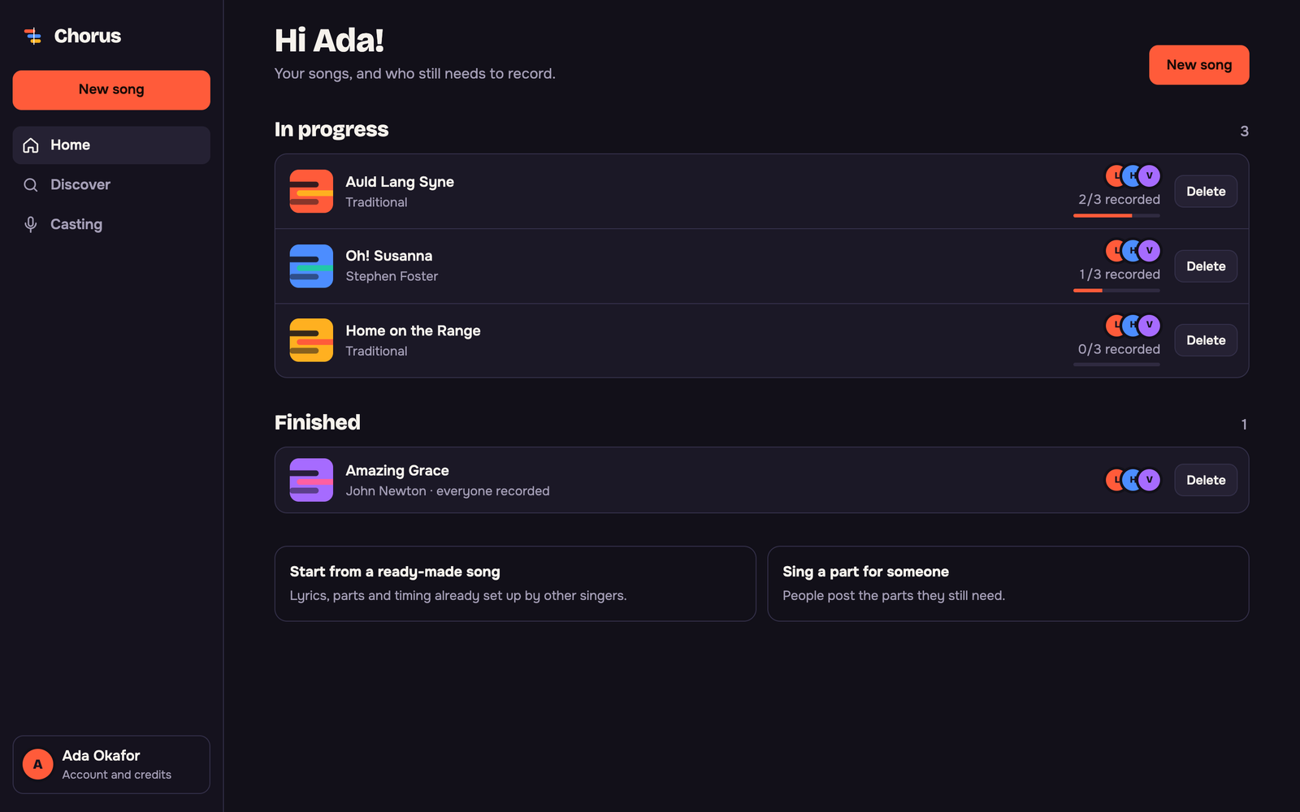Select the Home on the Range yellow icon
Screen dimensions: 1300x812
tap(311, 340)
